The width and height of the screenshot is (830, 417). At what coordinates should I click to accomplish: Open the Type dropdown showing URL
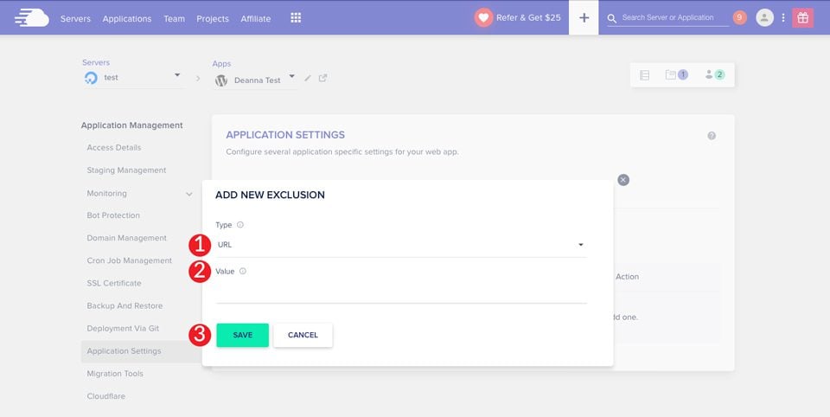(401, 245)
